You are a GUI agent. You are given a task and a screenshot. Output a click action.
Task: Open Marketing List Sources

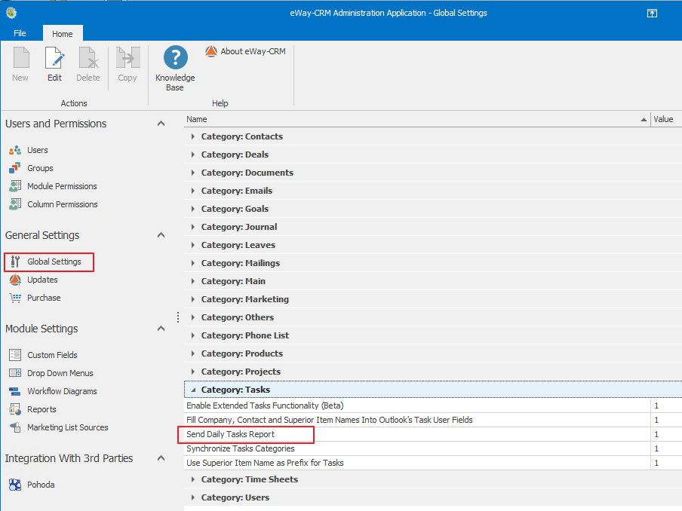tap(68, 427)
